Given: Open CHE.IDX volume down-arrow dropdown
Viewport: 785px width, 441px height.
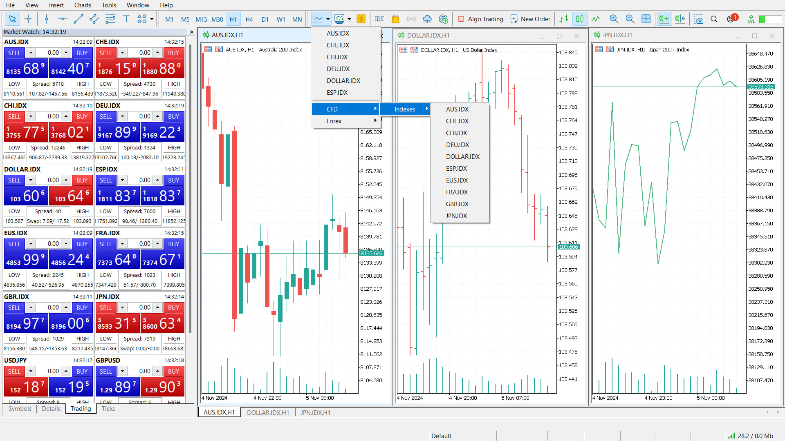Looking at the screenshot, I should (x=122, y=53).
